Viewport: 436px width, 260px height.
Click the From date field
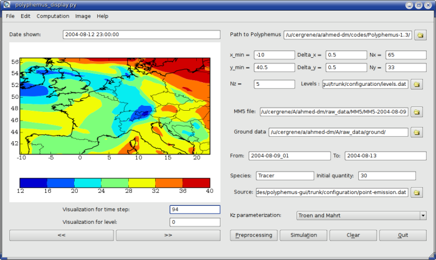[x=290, y=156]
